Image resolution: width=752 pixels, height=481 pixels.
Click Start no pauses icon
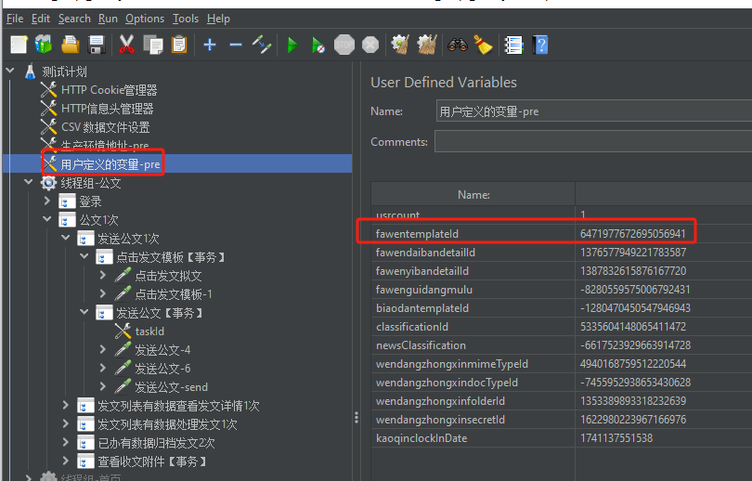[318, 45]
